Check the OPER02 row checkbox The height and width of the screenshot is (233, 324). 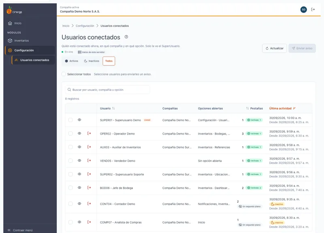tap(70, 134)
